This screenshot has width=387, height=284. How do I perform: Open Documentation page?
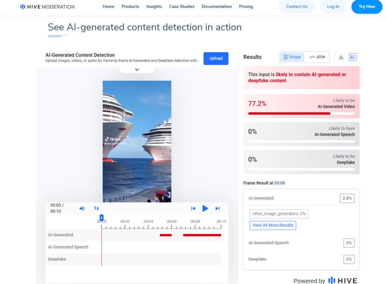(217, 6)
